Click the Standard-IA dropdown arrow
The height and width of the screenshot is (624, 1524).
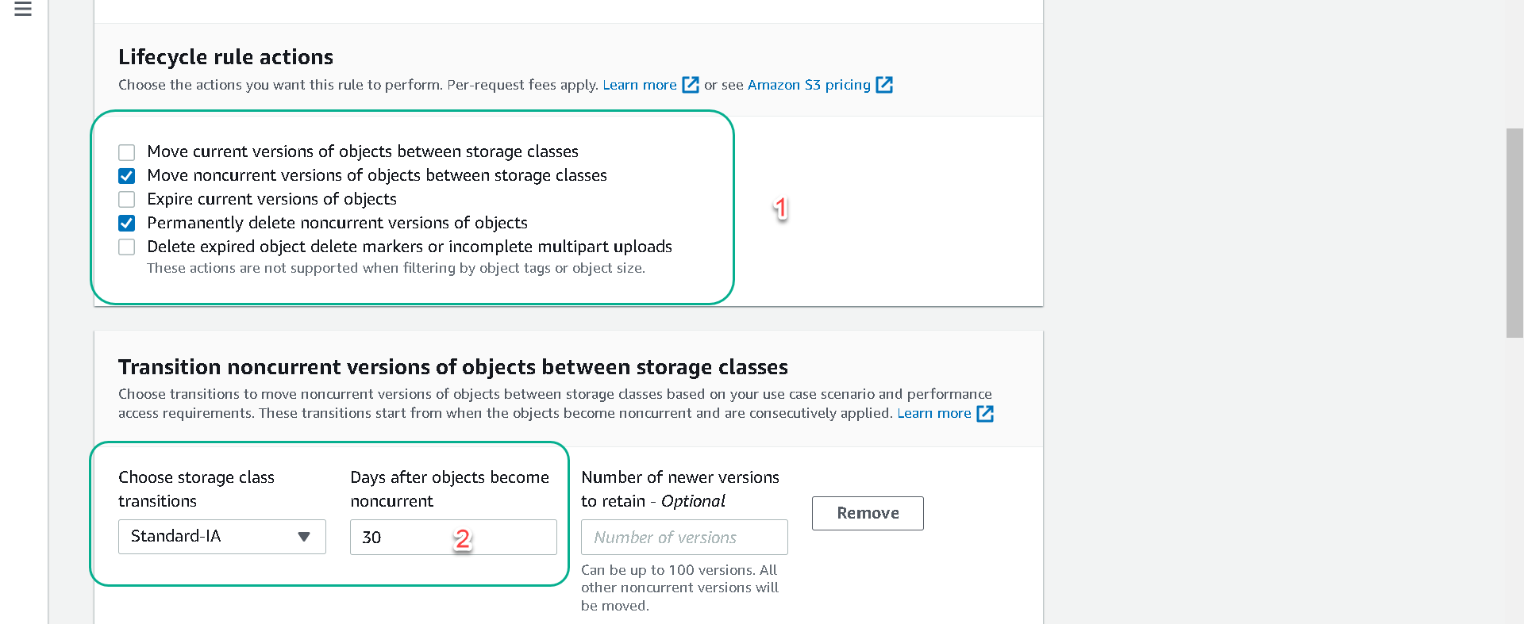[303, 537]
